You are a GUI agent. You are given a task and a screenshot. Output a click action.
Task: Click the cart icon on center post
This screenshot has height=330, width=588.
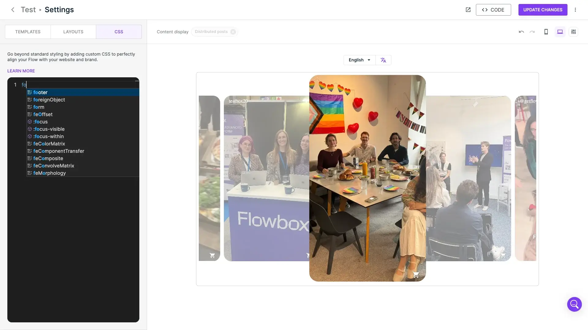416,275
